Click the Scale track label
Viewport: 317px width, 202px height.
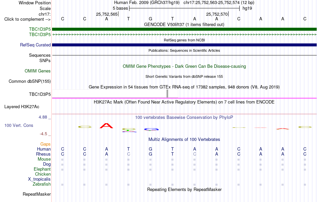coord(45,8)
